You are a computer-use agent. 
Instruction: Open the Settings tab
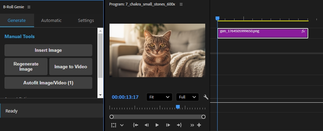point(86,20)
